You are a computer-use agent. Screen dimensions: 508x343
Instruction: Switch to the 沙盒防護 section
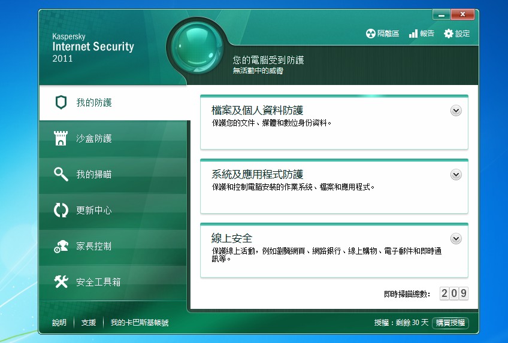113,138
